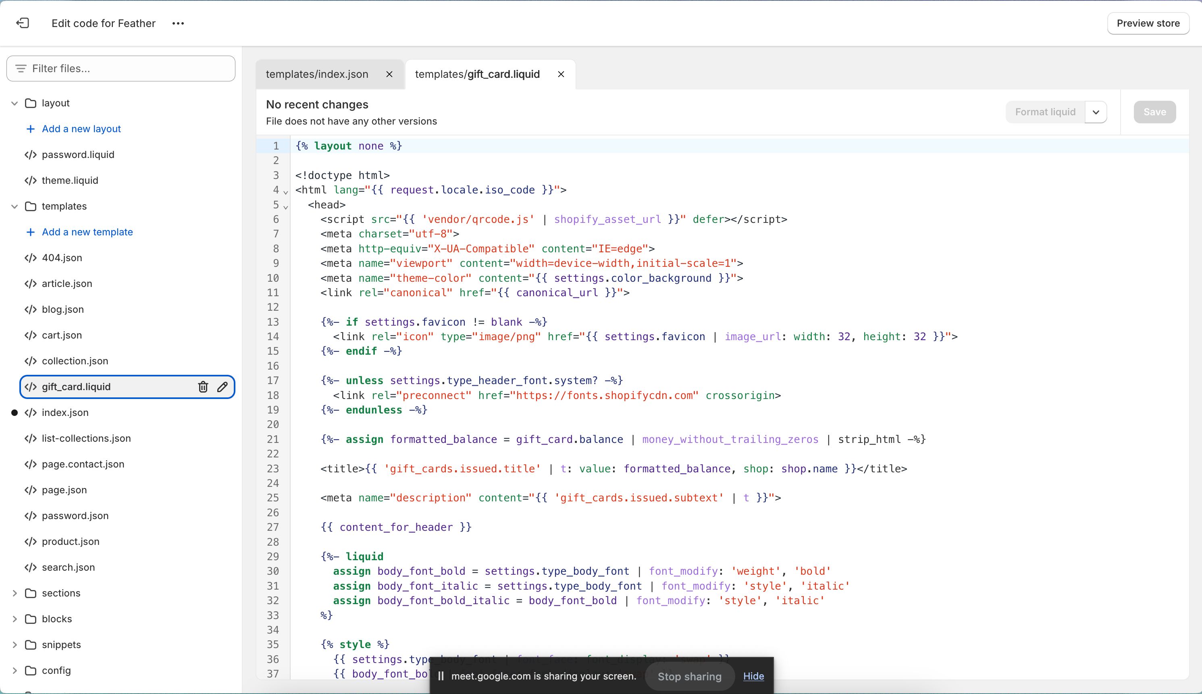Click code file icon beside 404.json
Image resolution: width=1202 pixels, height=694 pixels.
(31, 258)
